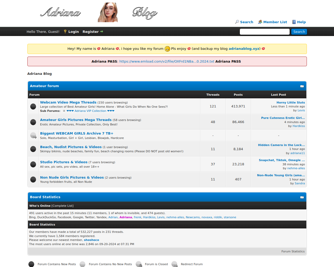Screen dimensions: 334x267
Task: Click the Adriana script logo in the header
Action: click(x=61, y=12)
